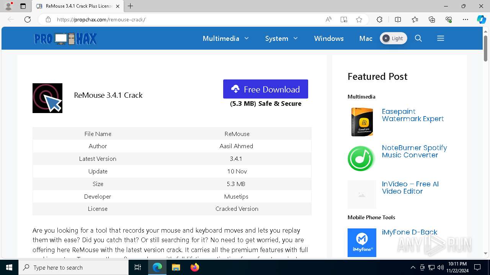Select '10 Nov' update cell

click(x=237, y=171)
